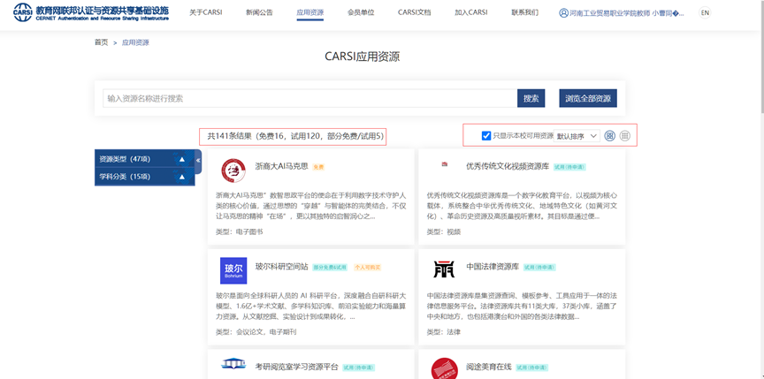Switch to card grid view icon
The width and height of the screenshot is (764, 379).
(609, 136)
